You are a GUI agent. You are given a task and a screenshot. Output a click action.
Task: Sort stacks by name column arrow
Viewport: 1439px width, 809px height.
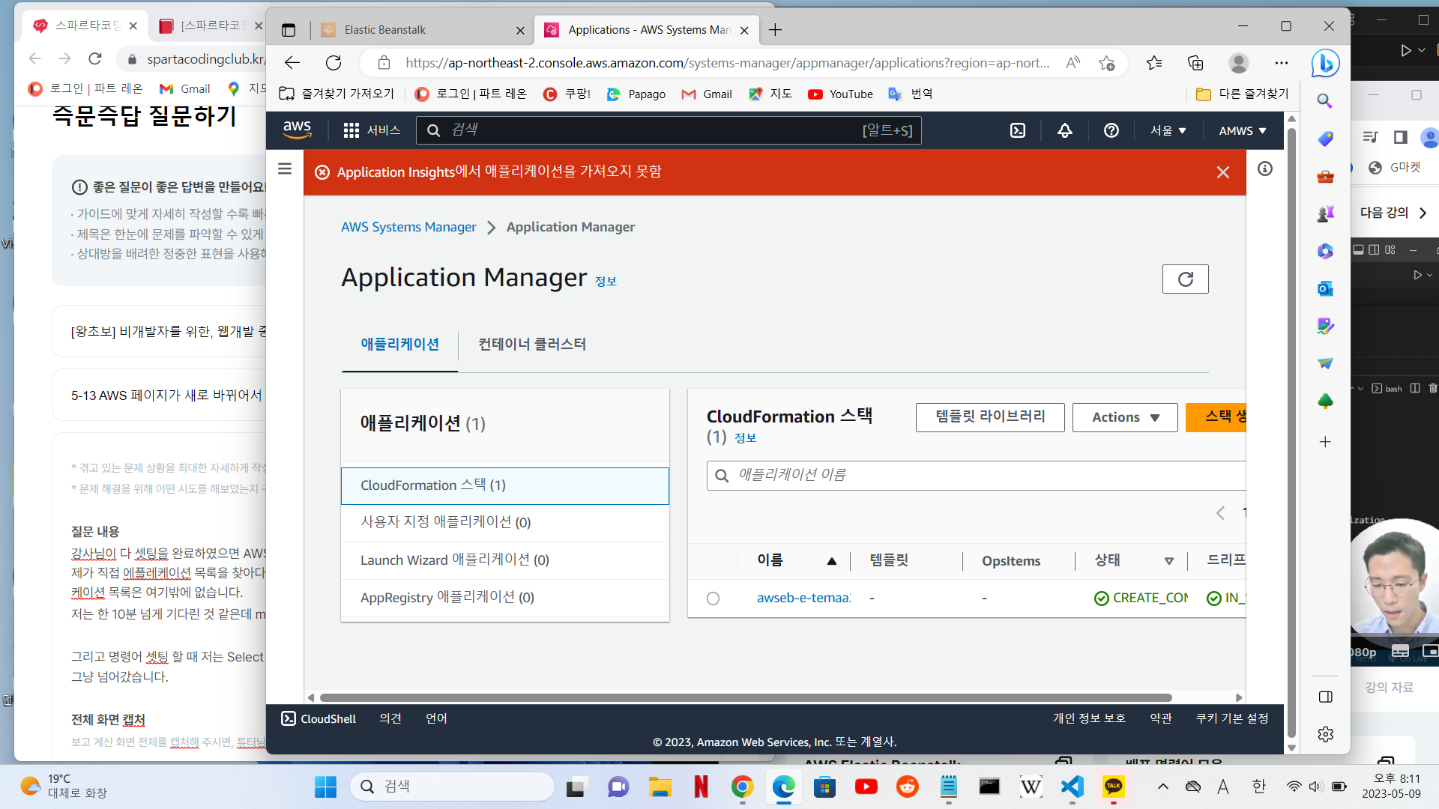click(x=831, y=561)
